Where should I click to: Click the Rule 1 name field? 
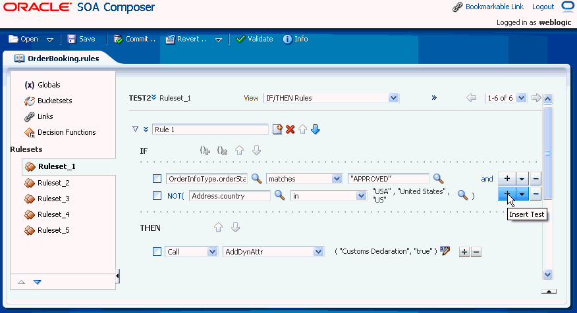pos(210,130)
